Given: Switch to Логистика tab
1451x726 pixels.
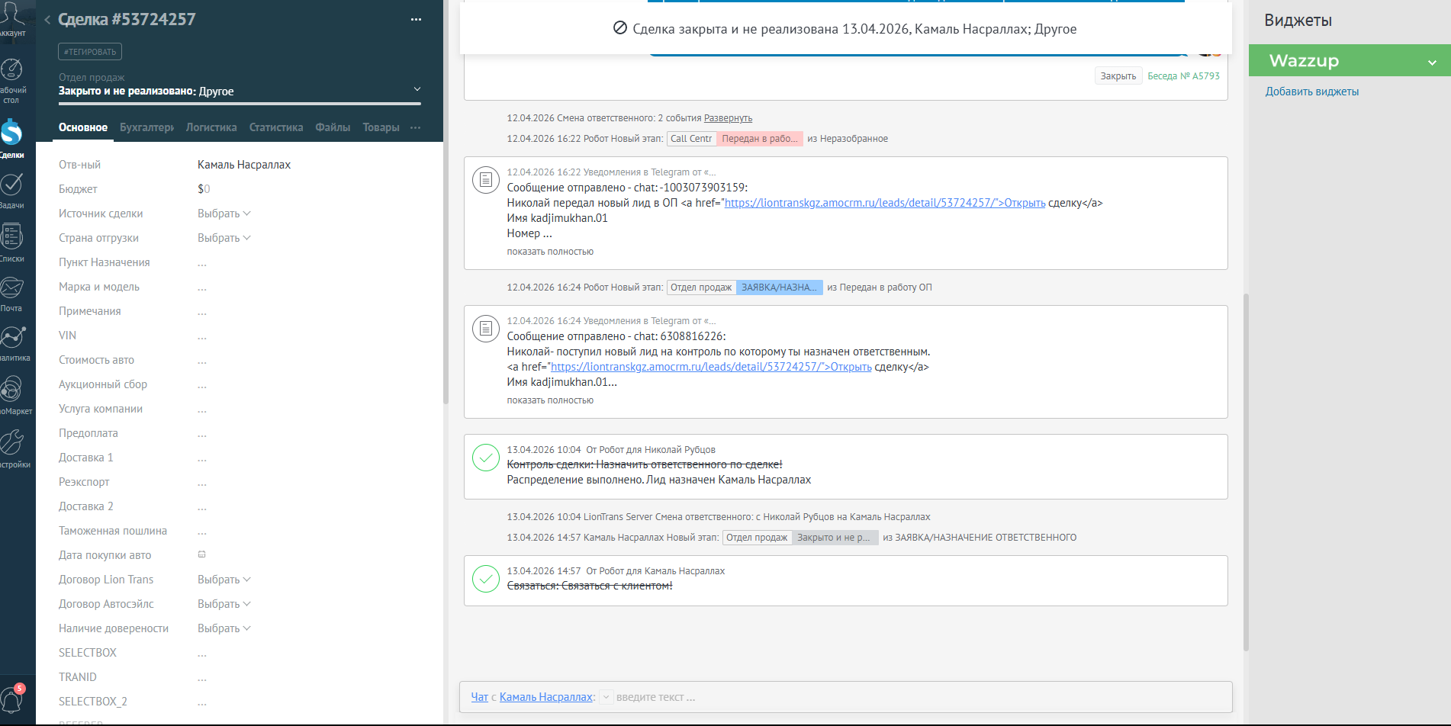Looking at the screenshot, I should click(x=211, y=127).
